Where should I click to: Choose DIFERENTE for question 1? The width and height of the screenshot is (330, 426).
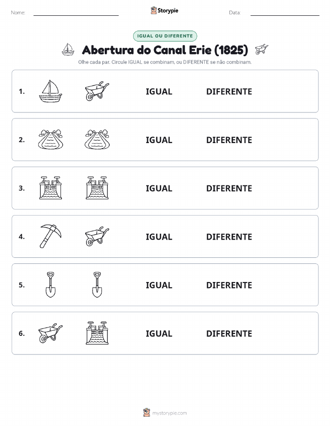229,92
